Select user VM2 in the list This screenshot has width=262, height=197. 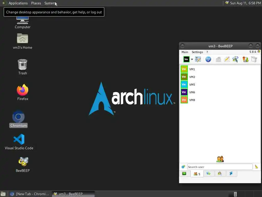pos(220,77)
